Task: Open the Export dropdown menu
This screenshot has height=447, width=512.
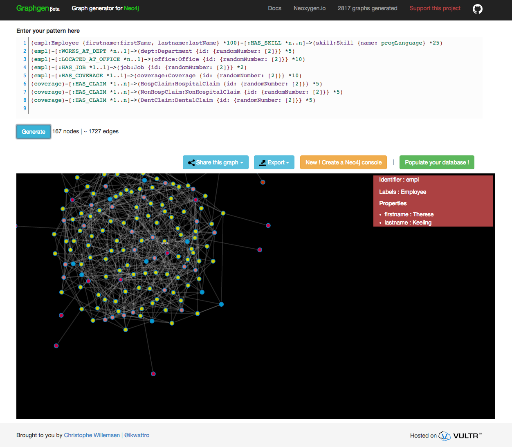Action: coord(274,162)
